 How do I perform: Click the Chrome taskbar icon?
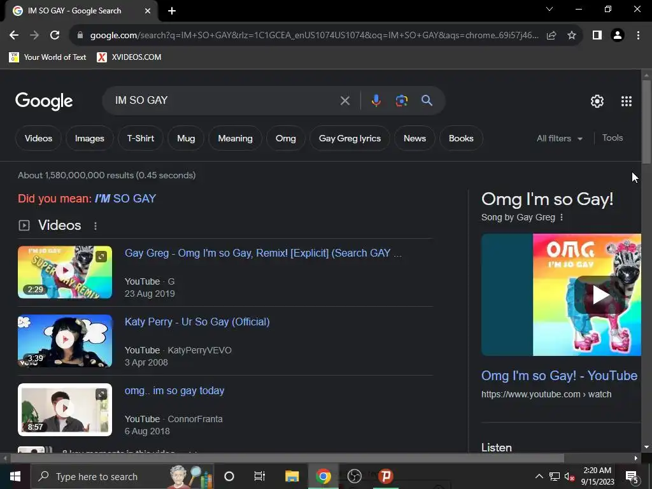coord(323,476)
